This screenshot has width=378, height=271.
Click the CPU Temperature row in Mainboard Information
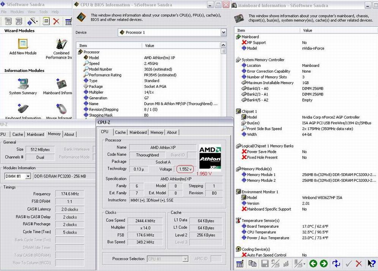[306, 232]
